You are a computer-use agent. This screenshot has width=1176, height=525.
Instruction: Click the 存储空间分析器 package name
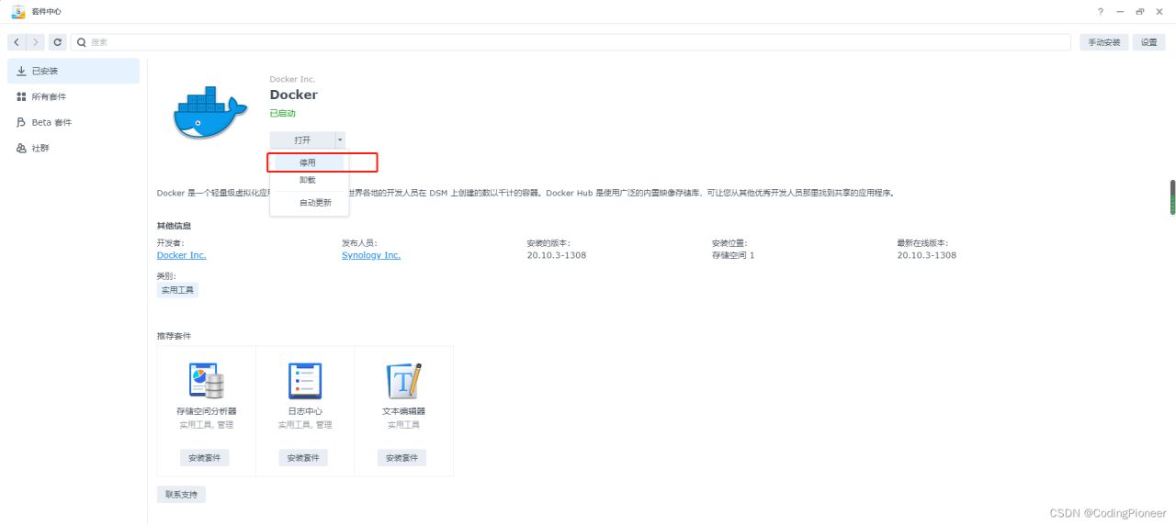(x=206, y=411)
